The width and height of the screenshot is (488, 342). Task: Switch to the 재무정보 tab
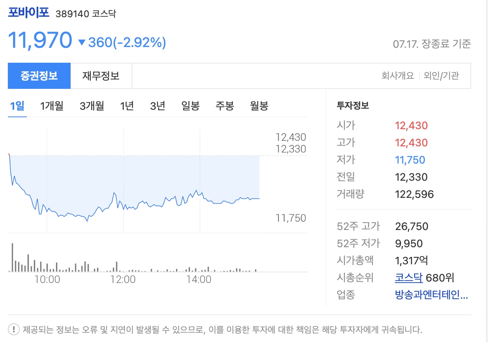101,75
